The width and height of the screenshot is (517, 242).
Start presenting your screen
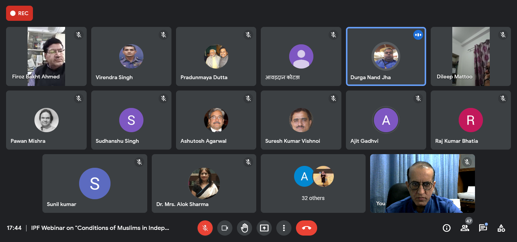(x=264, y=228)
